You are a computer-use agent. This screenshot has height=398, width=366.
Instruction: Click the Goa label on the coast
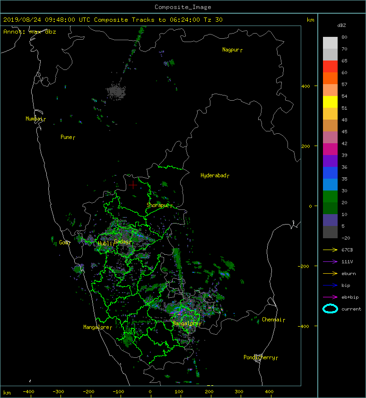pos(65,242)
